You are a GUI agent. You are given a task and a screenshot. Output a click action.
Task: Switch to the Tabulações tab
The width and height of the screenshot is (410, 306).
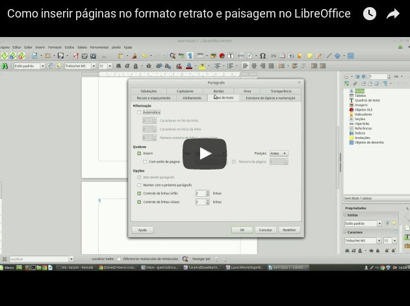(x=149, y=91)
